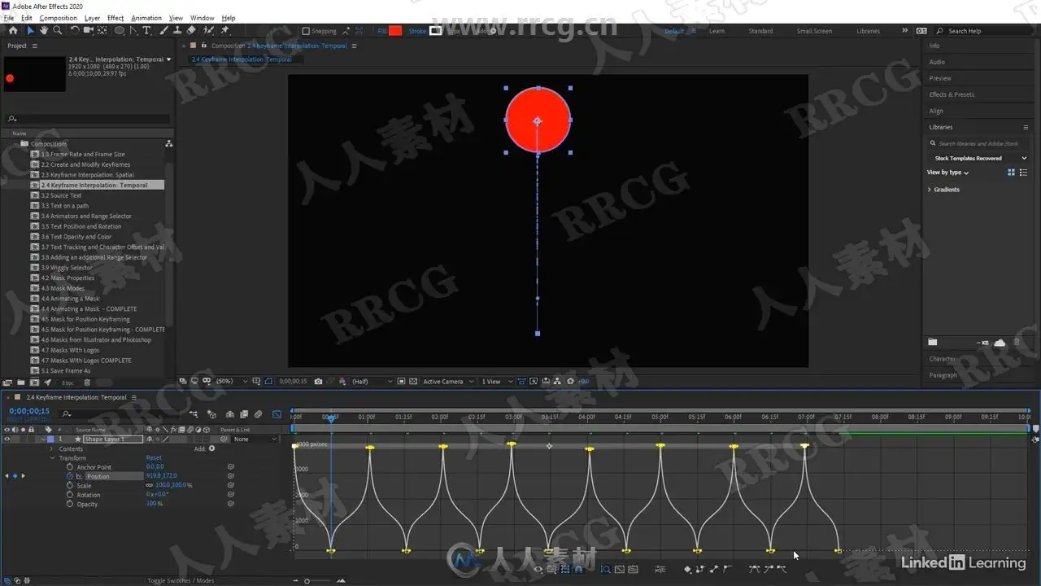Toggle the Scale constrain proportions link
The width and height of the screenshot is (1041, 586).
[149, 485]
